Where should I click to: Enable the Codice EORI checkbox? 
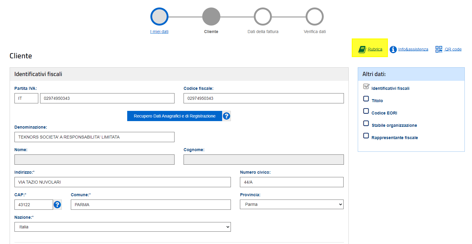click(x=366, y=111)
